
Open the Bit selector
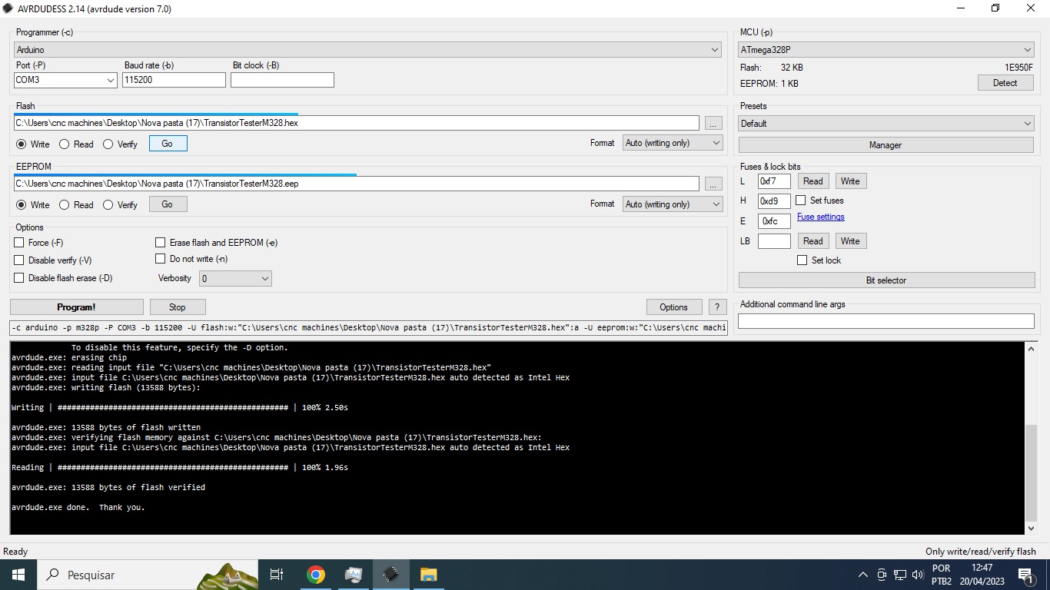(886, 280)
